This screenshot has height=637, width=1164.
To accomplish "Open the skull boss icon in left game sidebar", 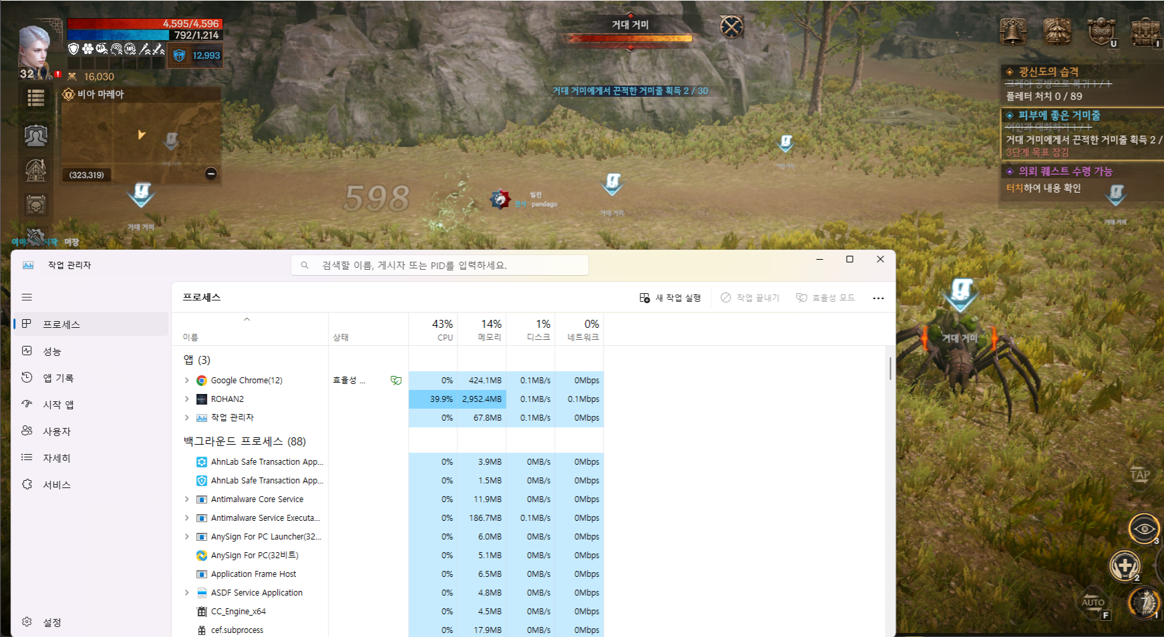I will [x=36, y=205].
